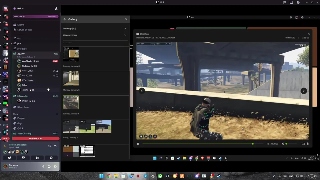Open the soundboard icon in voice panel
The height and width of the screenshot is (180, 320).
point(51,158)
